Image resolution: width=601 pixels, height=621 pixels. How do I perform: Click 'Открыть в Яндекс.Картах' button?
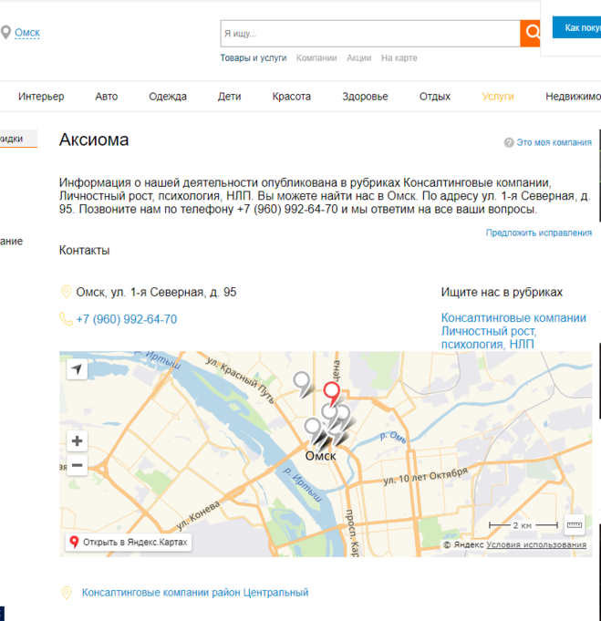129,542
